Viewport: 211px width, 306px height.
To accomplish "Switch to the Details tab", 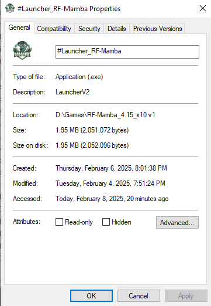I will pyautogui.click(x=117, y=29).
